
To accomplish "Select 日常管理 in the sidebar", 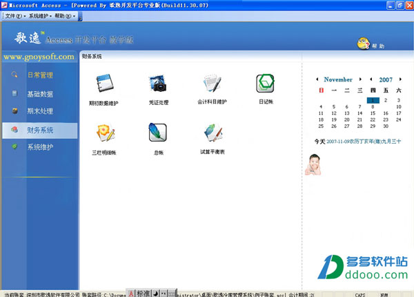I will 40,75.
